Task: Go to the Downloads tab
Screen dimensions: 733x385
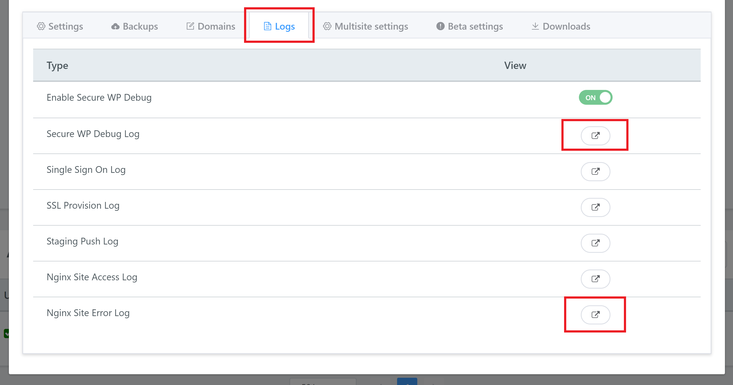Action: (561, 26)
